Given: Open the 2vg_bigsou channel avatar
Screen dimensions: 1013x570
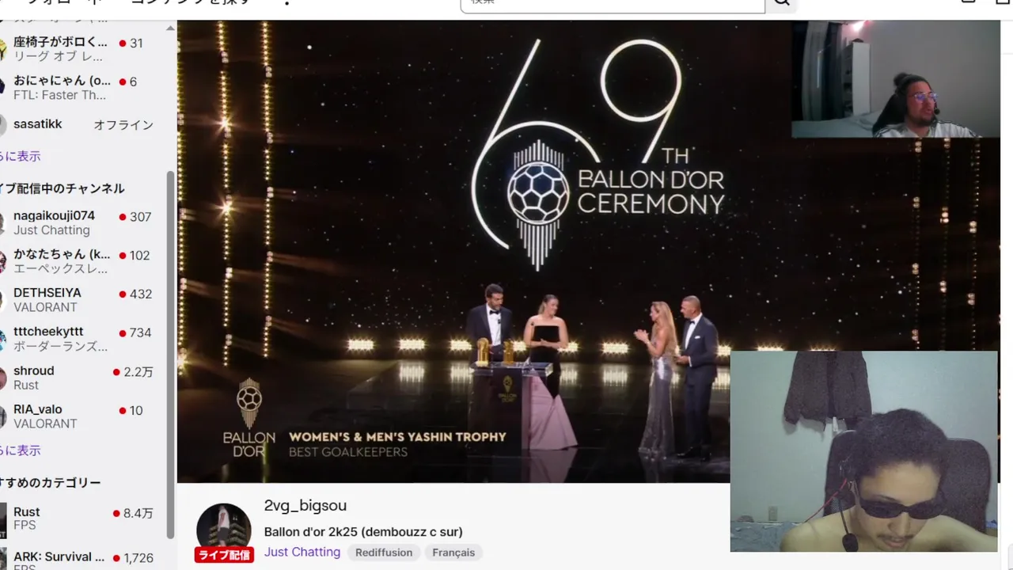Looking at the screenshot, I should pyautogui.click(x=224, y=530).
